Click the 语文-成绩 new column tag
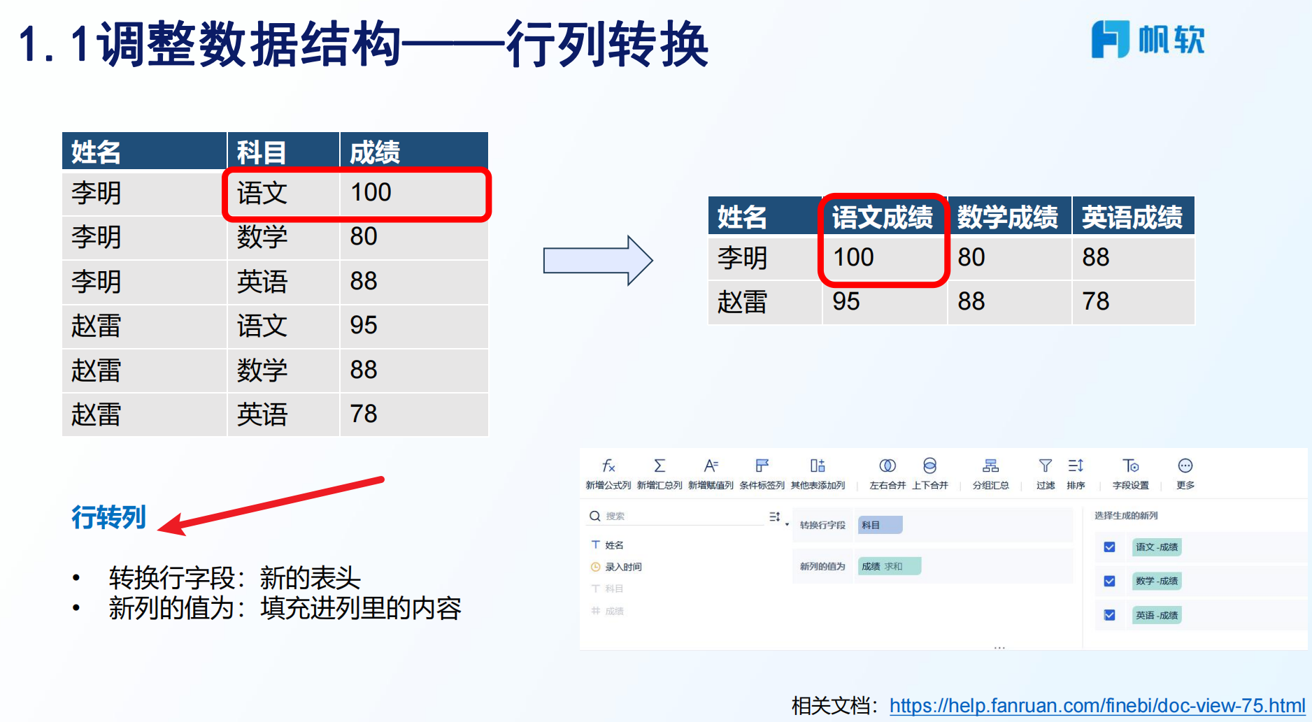The image size is (1312, 722). [1157, 547]
